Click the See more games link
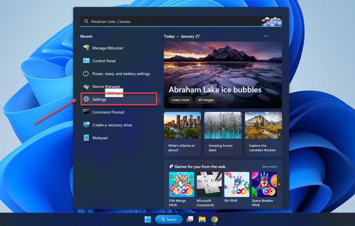Screen dimensions: 355x226 click(x=269, y=167)
